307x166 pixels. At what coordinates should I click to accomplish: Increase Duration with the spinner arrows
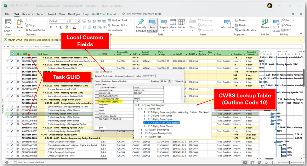point(169,80)
